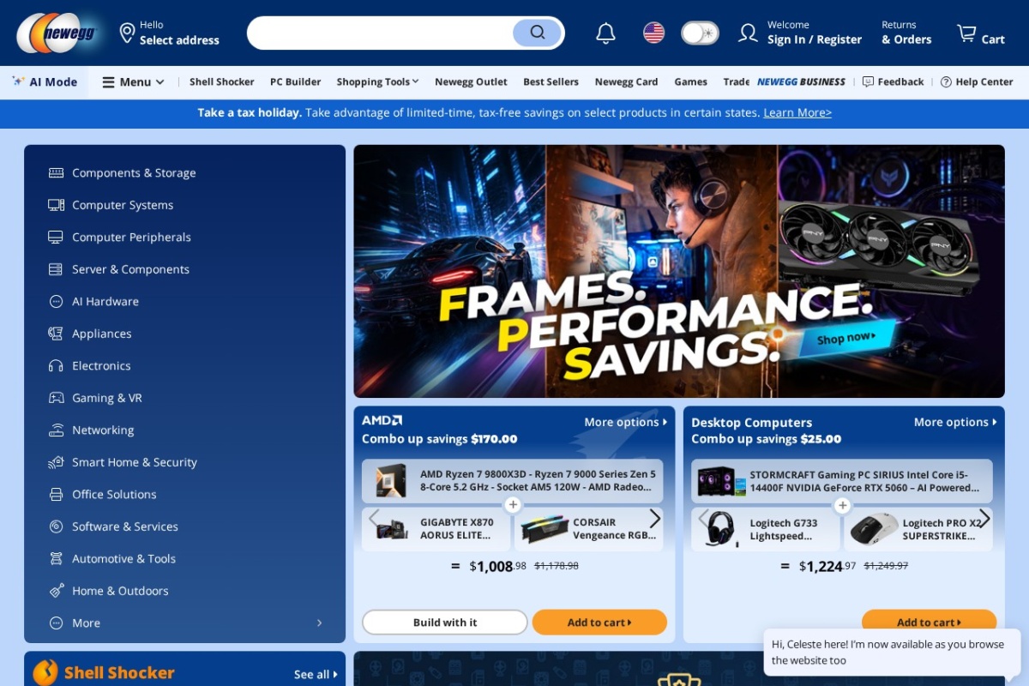Click the Feedback chat icon
1029x686 pixels.
[x=868, y=82]
